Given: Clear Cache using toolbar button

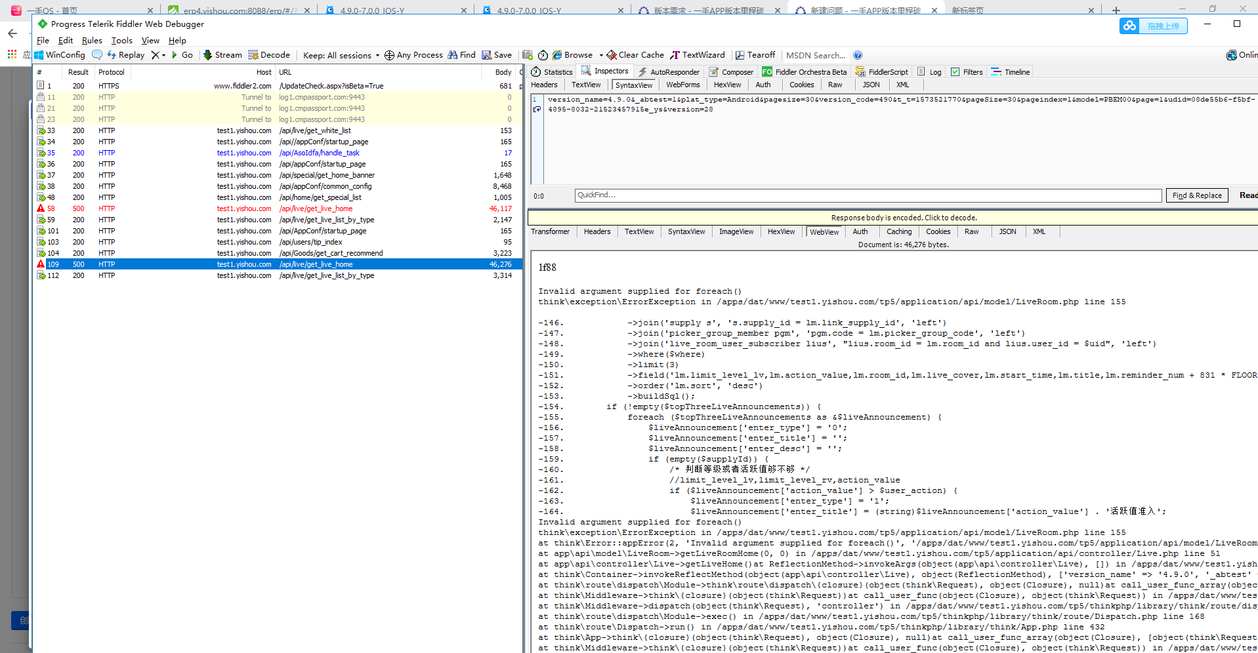Looking at the screenshot, I should 635,55.
